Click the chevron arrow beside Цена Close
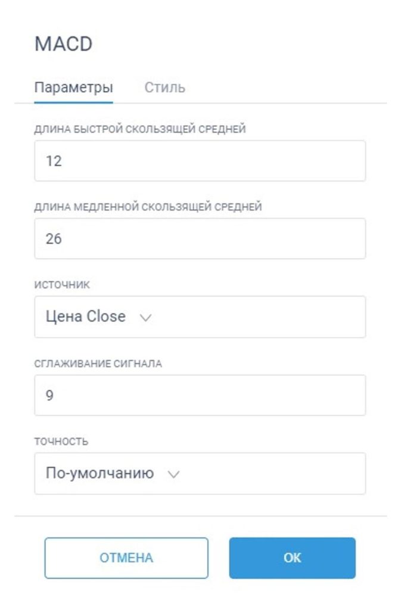The image size is (398, 610). click(145, 318)
